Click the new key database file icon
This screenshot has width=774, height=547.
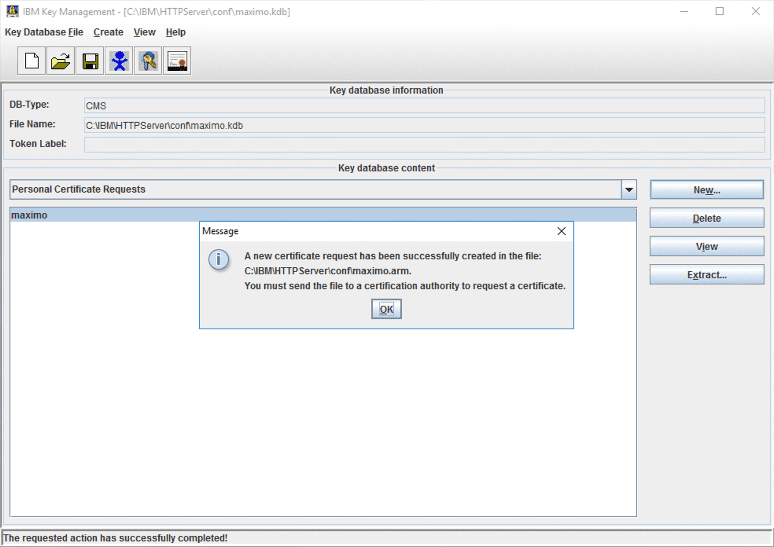pyautogui.click(x=31, y=61)
